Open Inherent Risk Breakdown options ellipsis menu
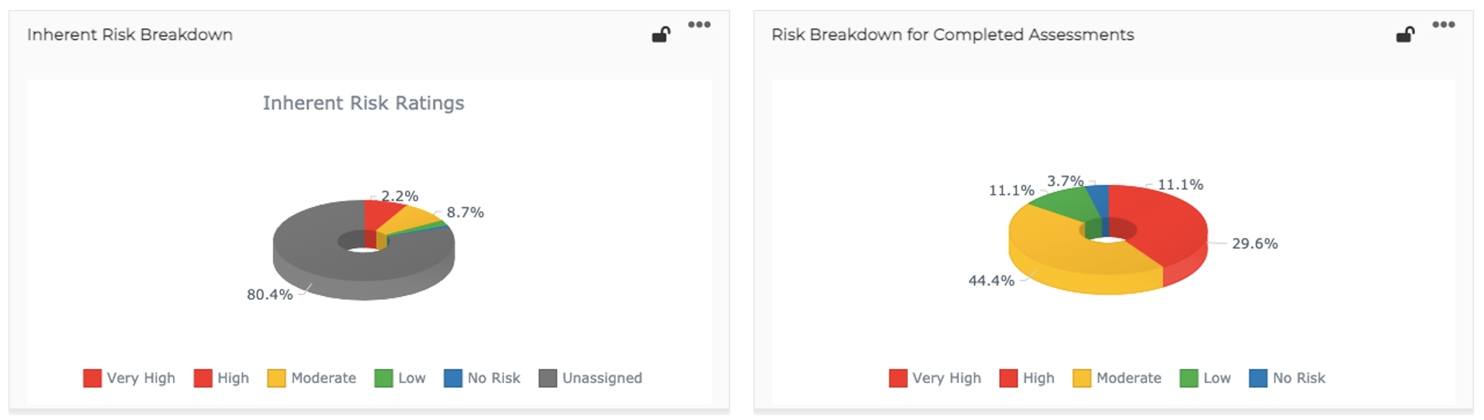This screenshot has height=420, width=1484. [699, 24]
